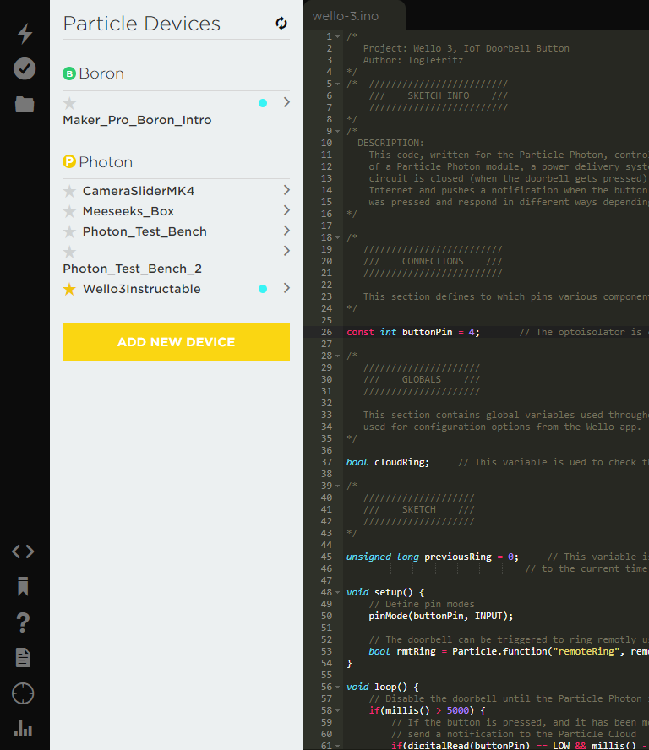Select the Maker_Pro_Boron_Intro device name
649x750 pixels.
tap(137, 120)
